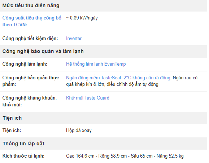The image size is (209, 163).
Task: Select 'Công nghệ kháng khuẩn, khử mùi:' label
Action: [x=30, y=101]
